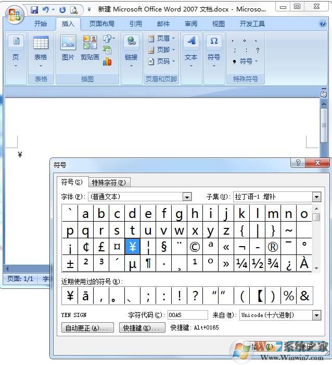Click 自动更正(A) button

(x=87, y=328)
